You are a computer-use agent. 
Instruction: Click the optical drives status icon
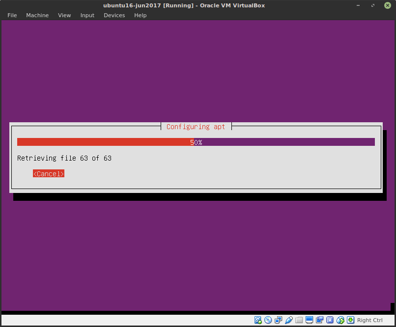pyautogui.click(x=268, y=320)
